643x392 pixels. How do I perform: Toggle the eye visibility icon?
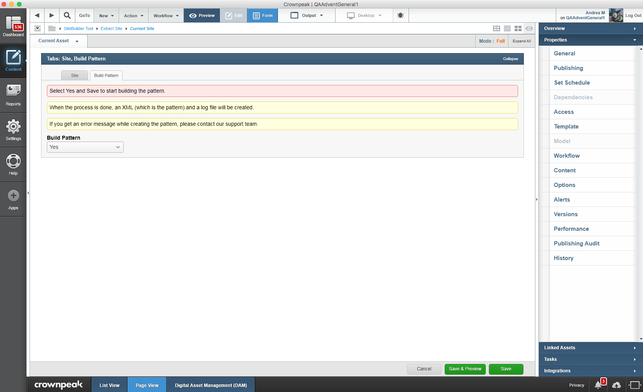(529, 28)
